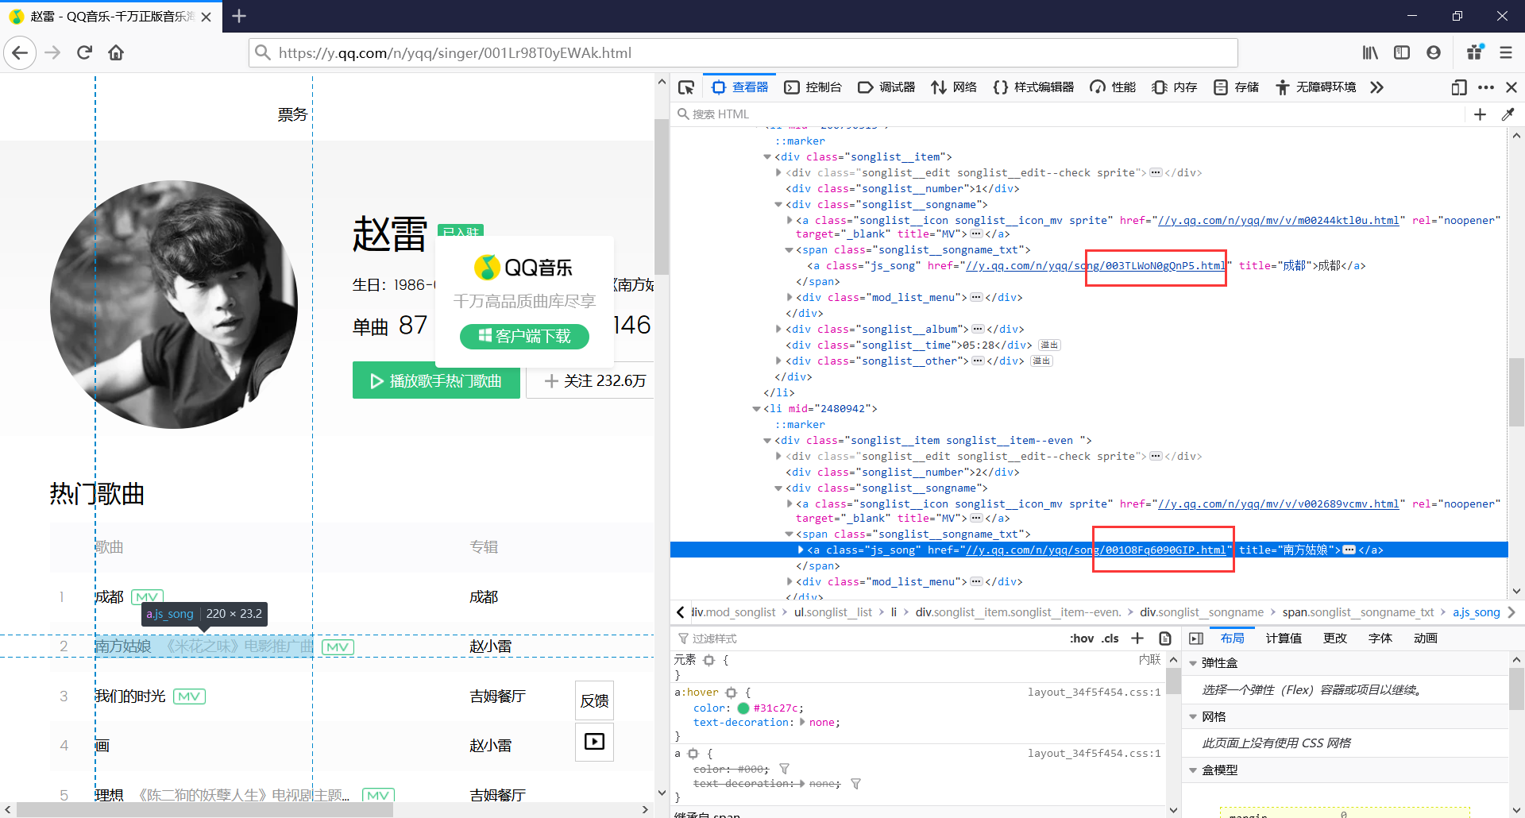This screenshot has width=1525, height=818.
Task: Click the browser forward arrow
Action: tap(52, 53)
